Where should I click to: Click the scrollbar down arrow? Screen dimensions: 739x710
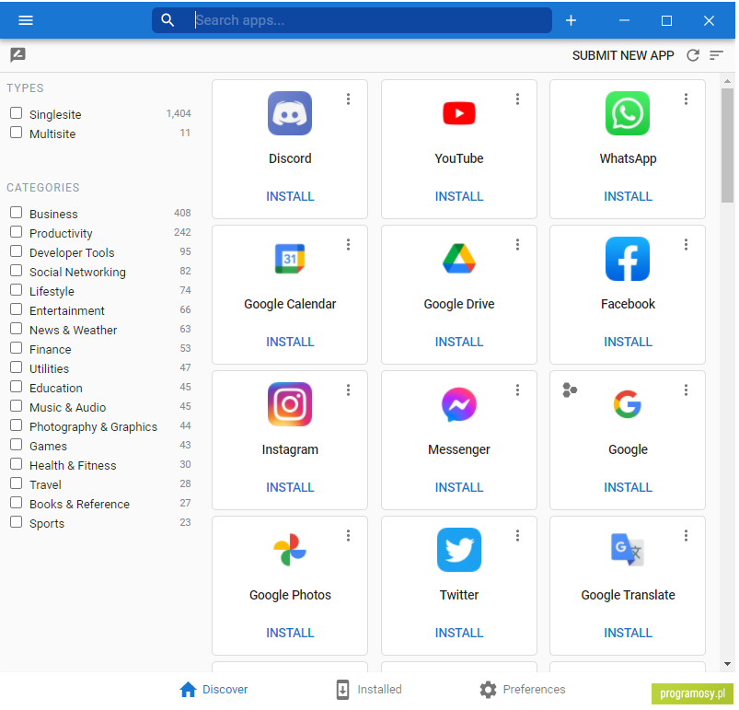(727, 664)
